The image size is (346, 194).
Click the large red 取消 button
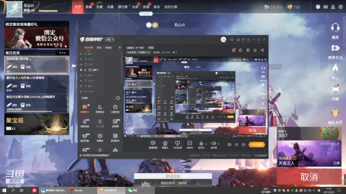pos(309,177)
